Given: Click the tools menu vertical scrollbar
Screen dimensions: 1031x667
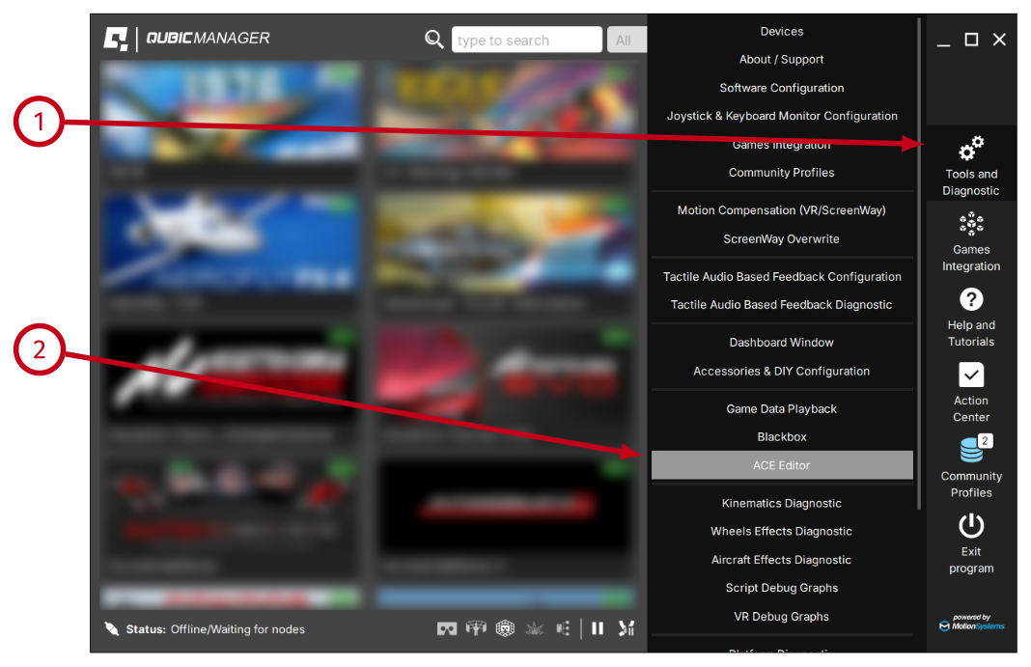Looking at the screenshot, I should tap(918, 261).
